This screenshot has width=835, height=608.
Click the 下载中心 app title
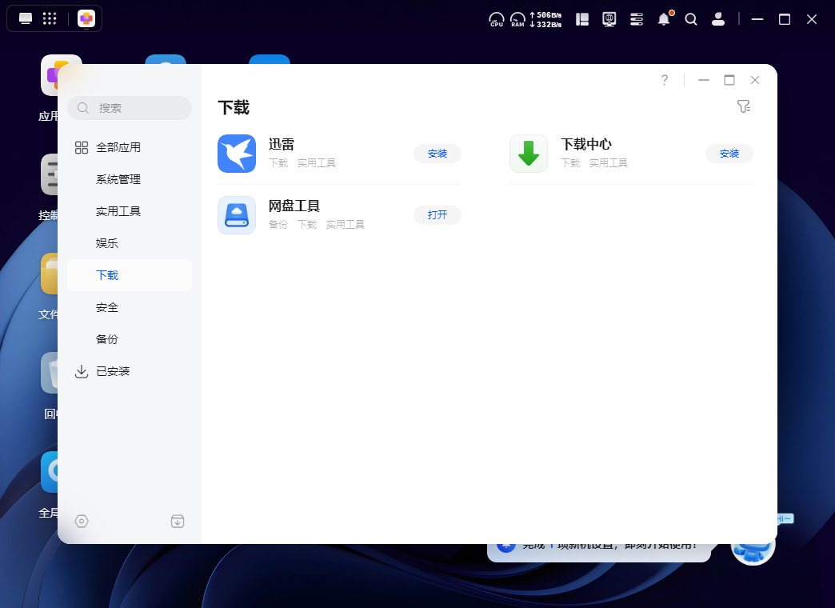(x=585, y=145)
